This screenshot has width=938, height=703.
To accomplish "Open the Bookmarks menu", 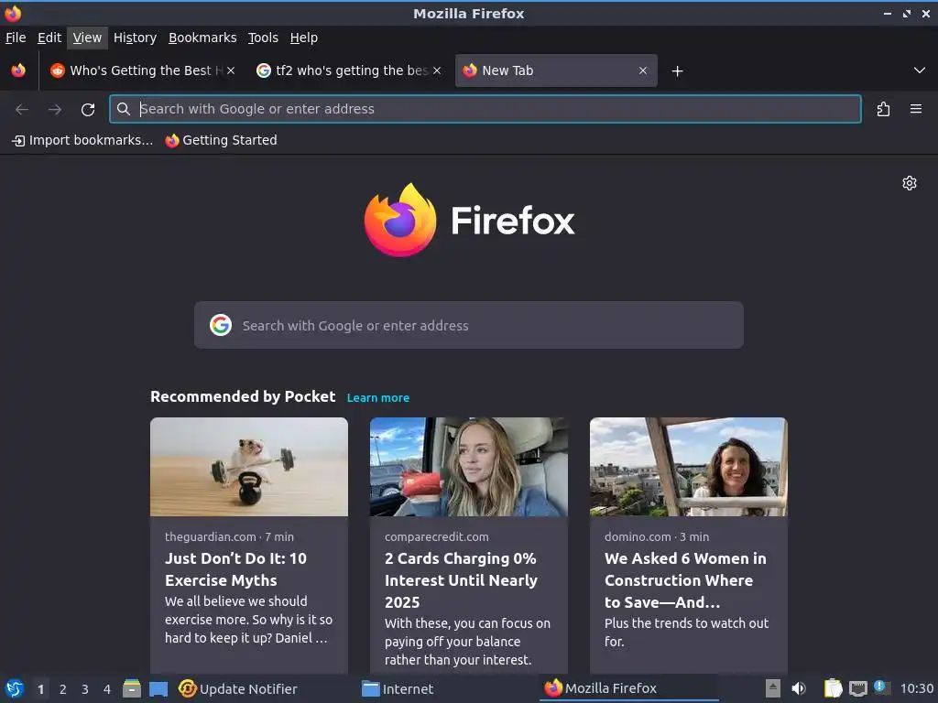I will click(x=202, y=38).
